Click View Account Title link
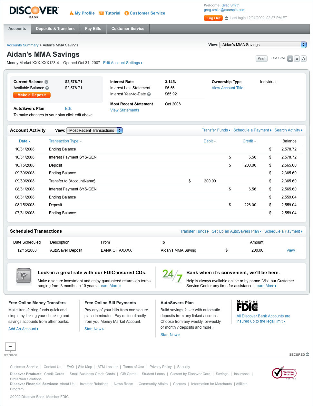Screen dimensions: 313x406 [x=228, y=88]
